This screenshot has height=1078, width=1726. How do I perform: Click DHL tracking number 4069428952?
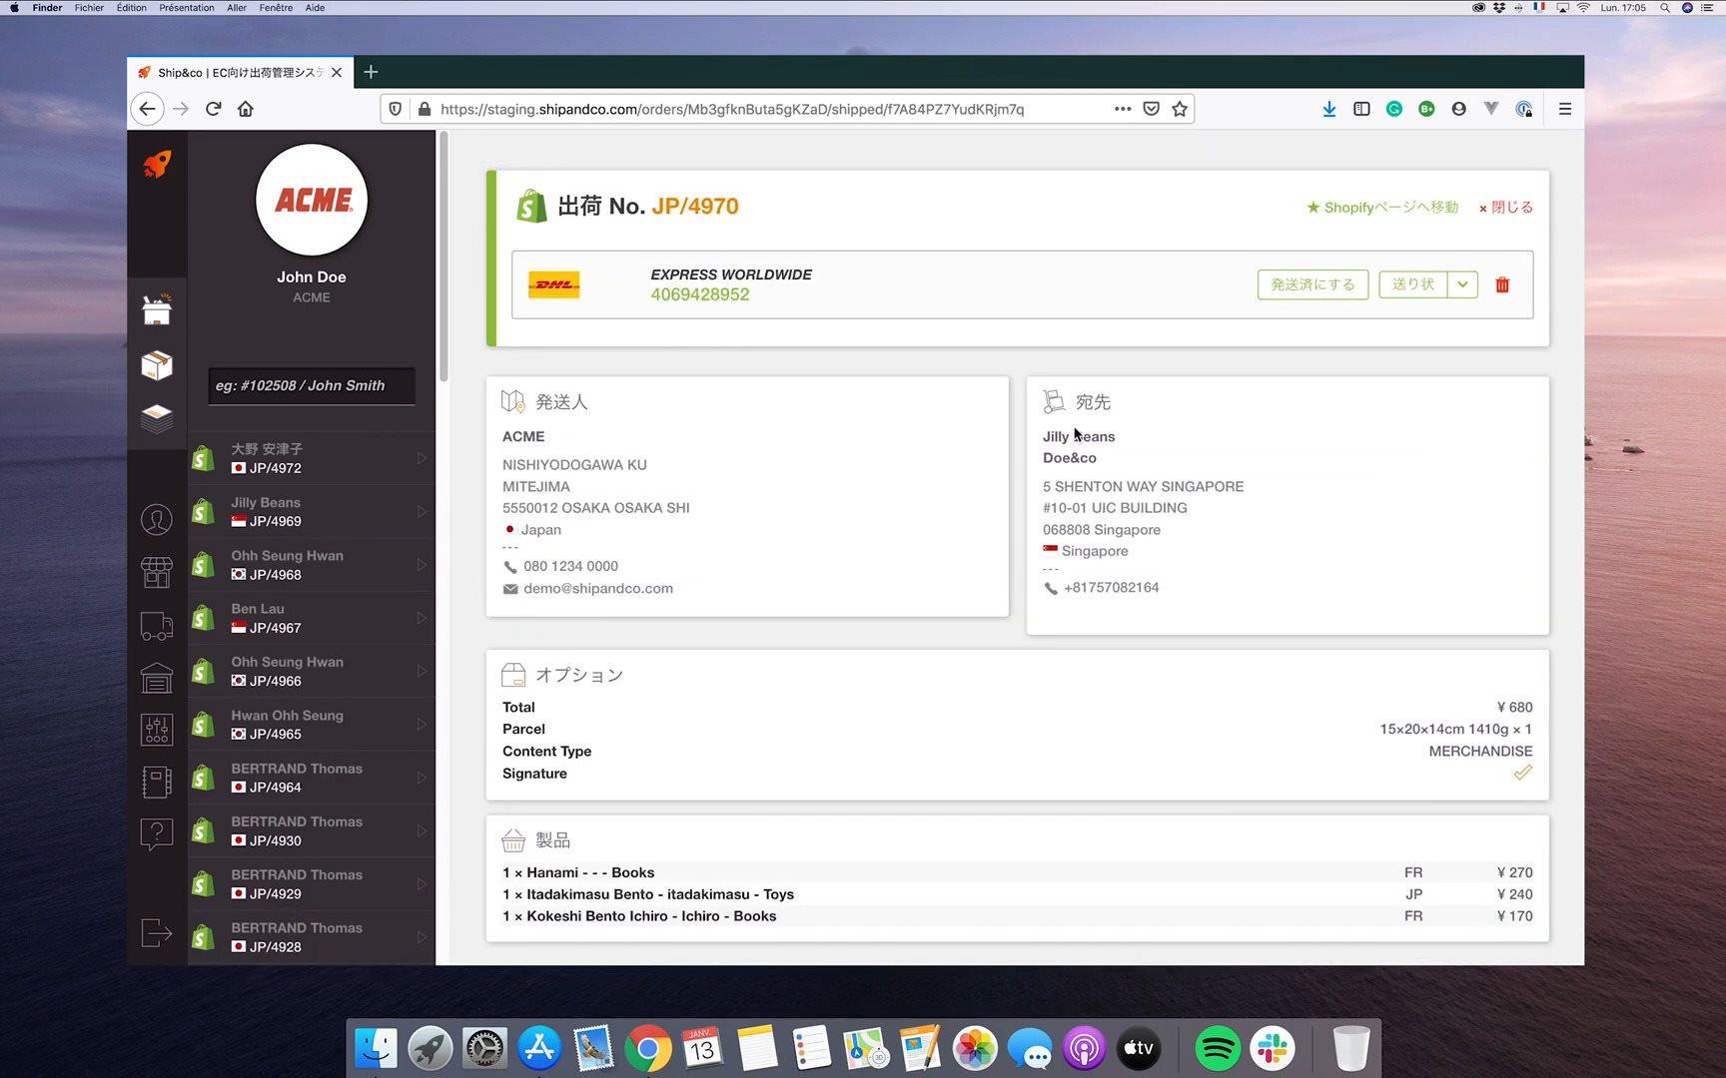pyautogui.click(x=700, y=294)
